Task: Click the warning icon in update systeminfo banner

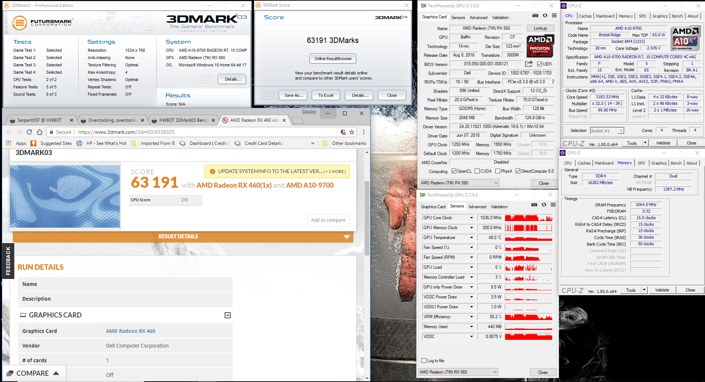Action: tap(212, 171)
